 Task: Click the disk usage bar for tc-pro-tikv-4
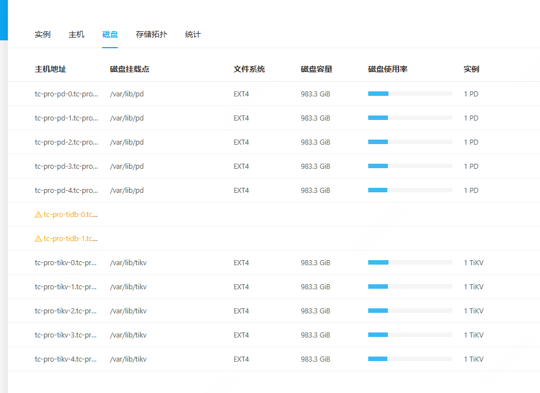[x=410, y=359]
